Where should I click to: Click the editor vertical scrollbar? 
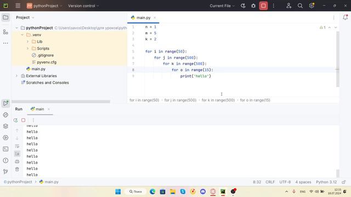tap(338, 59)
